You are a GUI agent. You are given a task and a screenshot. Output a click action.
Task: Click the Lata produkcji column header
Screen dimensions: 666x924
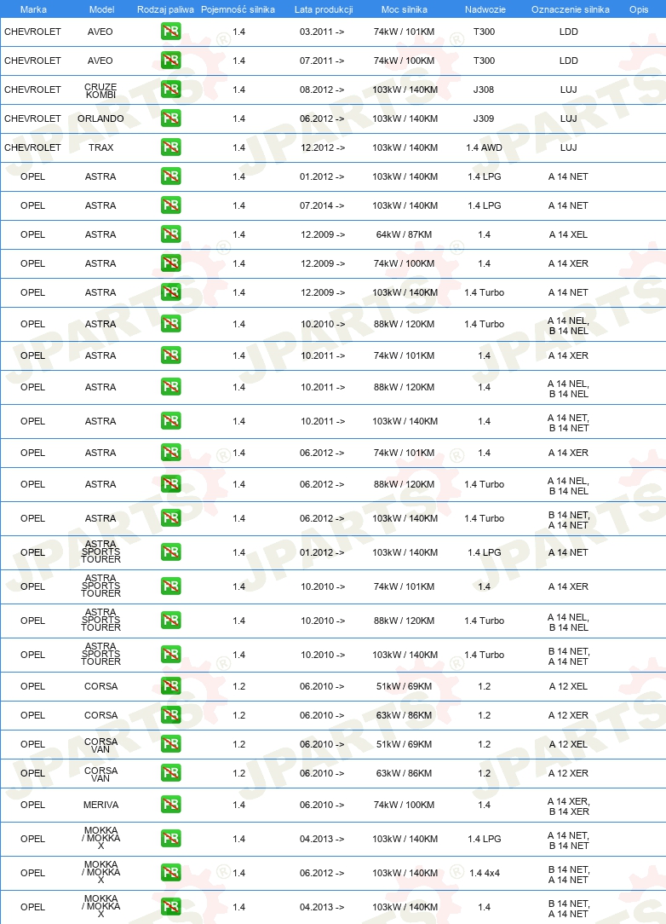tap(324, 9)
